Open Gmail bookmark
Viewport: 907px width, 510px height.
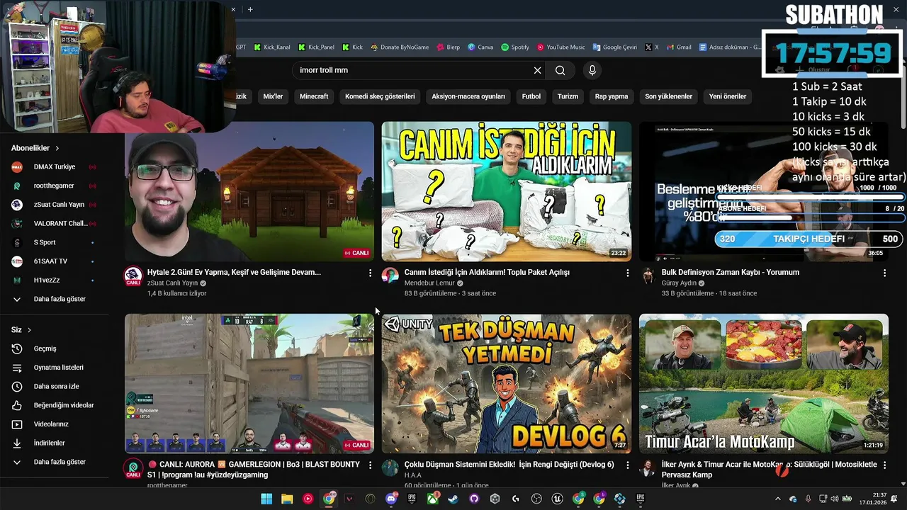point(678,47)
